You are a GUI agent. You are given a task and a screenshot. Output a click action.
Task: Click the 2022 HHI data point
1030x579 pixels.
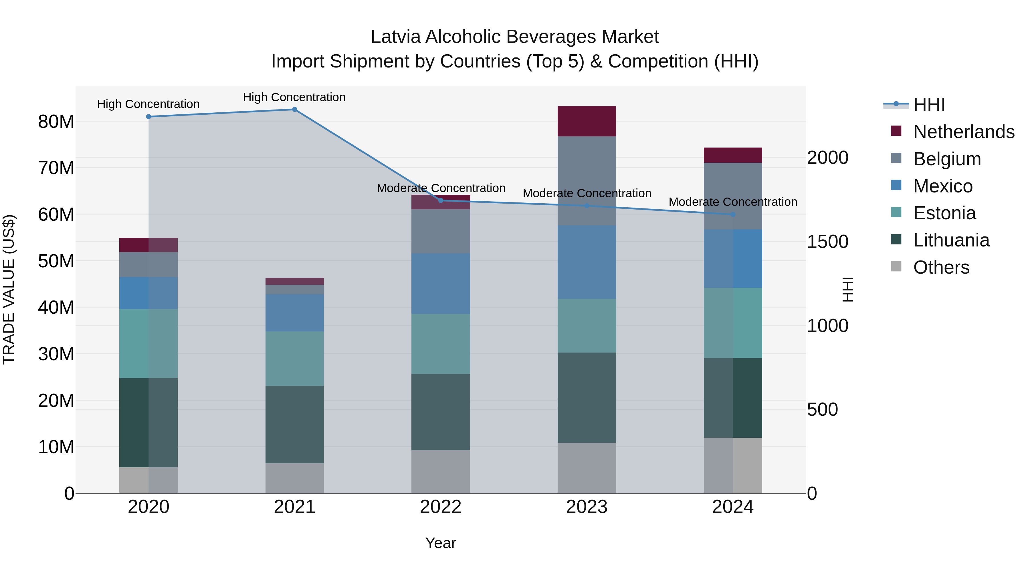click(x=441, y=201)
